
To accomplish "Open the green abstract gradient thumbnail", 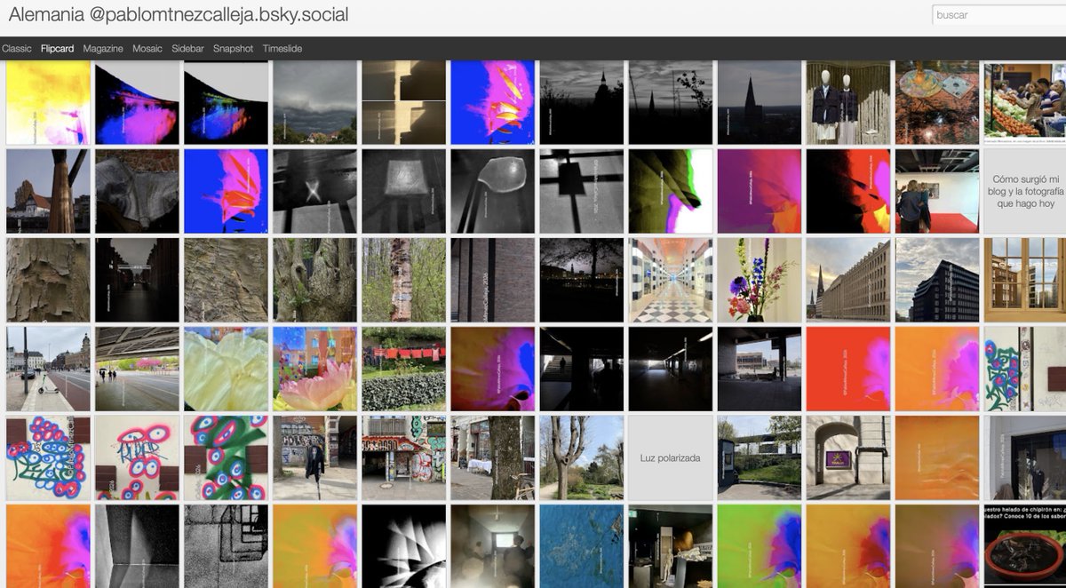I will point(760,546).
